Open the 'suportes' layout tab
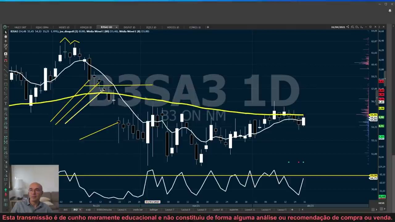The width and height of the screenshot is (395, 222). click(234, 210)
